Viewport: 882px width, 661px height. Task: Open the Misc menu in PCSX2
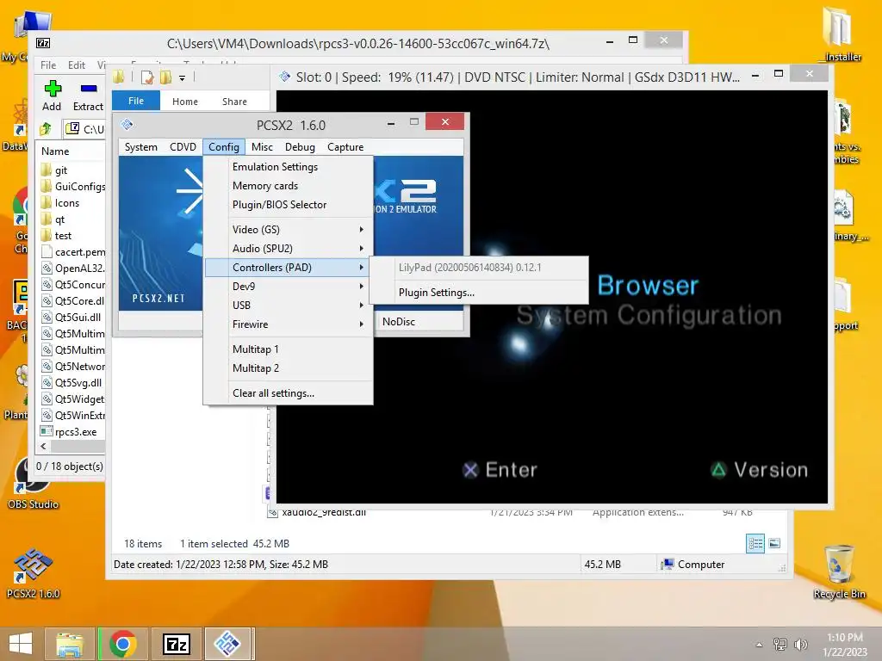pos(262,146)
